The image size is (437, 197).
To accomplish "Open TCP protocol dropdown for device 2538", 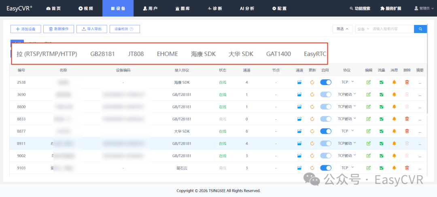I will click(348, 82).
